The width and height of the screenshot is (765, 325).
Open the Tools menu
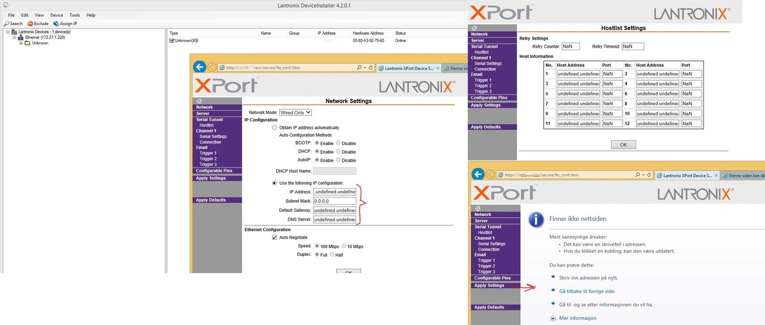(75, 15)
